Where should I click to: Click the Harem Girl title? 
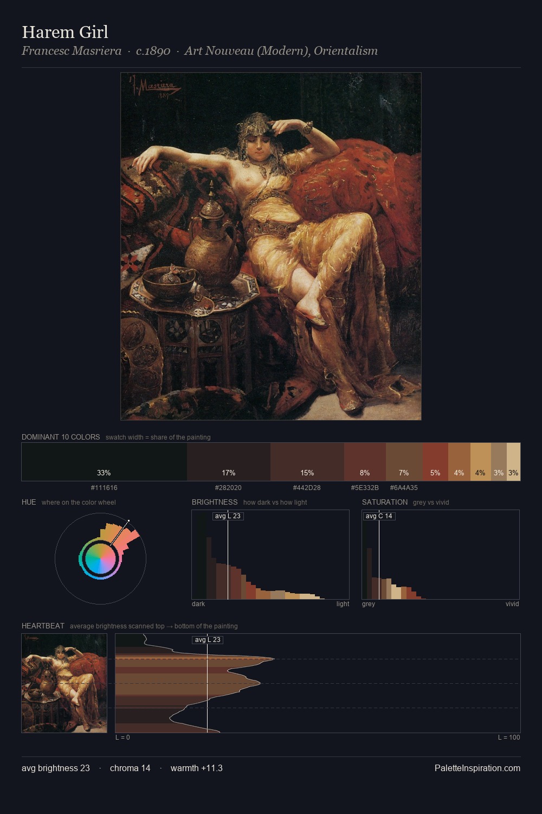pos(65,32)
